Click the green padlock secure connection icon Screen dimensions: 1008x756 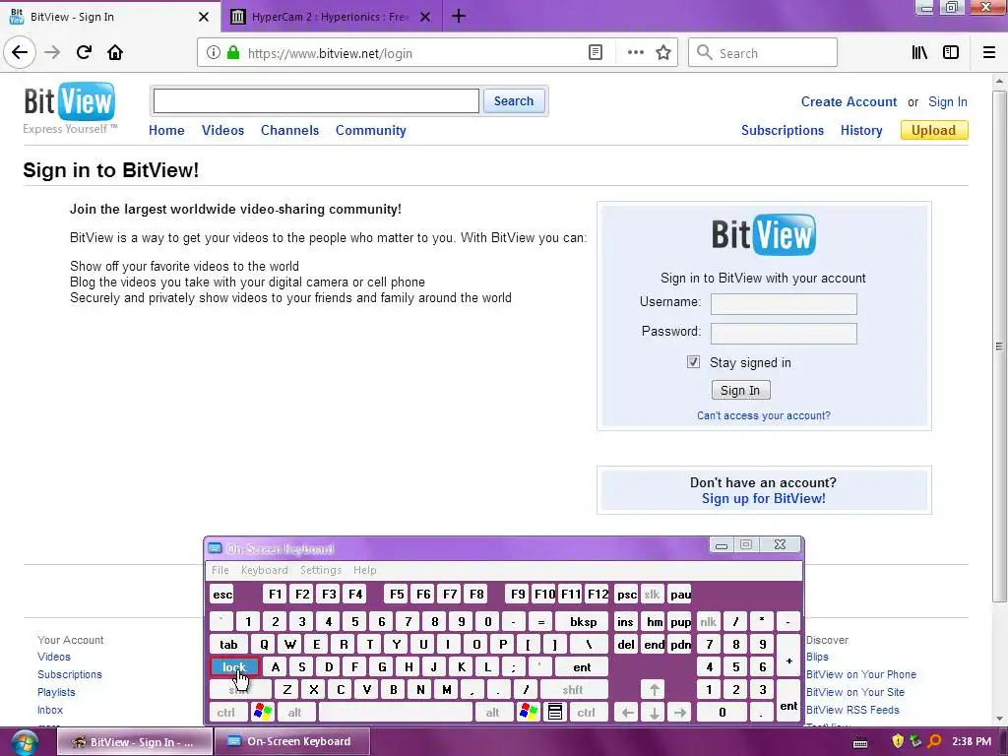click(x=233, y=53)
